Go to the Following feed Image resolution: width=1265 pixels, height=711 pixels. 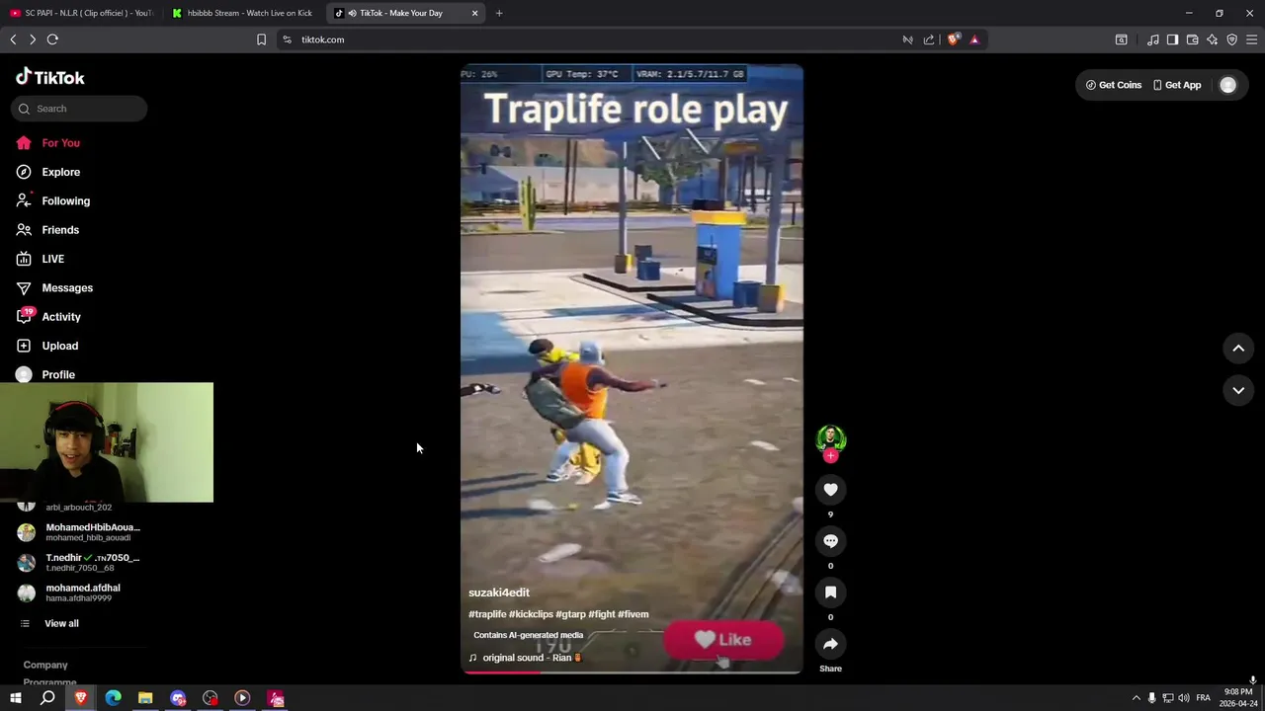tap(52, 200)
